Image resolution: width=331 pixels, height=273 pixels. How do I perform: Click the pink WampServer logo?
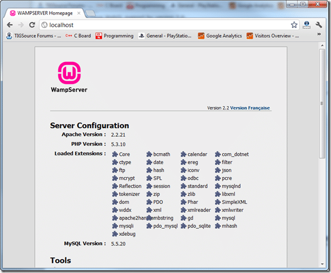pyautogui.click(x=69, y=73)
